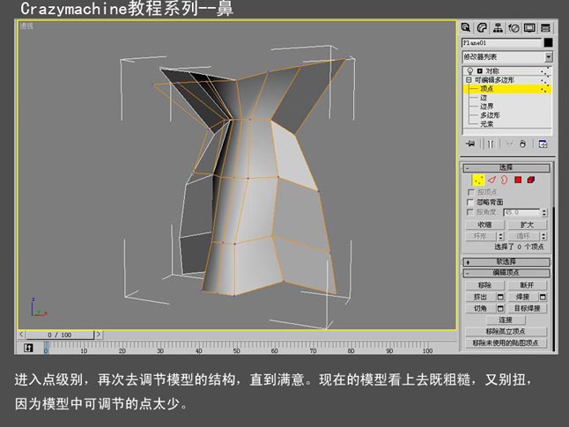Collapse the 选择 rollout header
The image size is (569, 427).
coord(506,167)
